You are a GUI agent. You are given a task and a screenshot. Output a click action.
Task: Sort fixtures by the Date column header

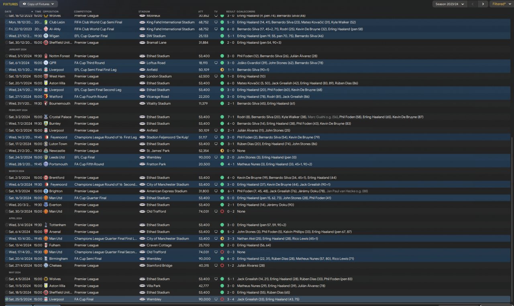(8, 12)
